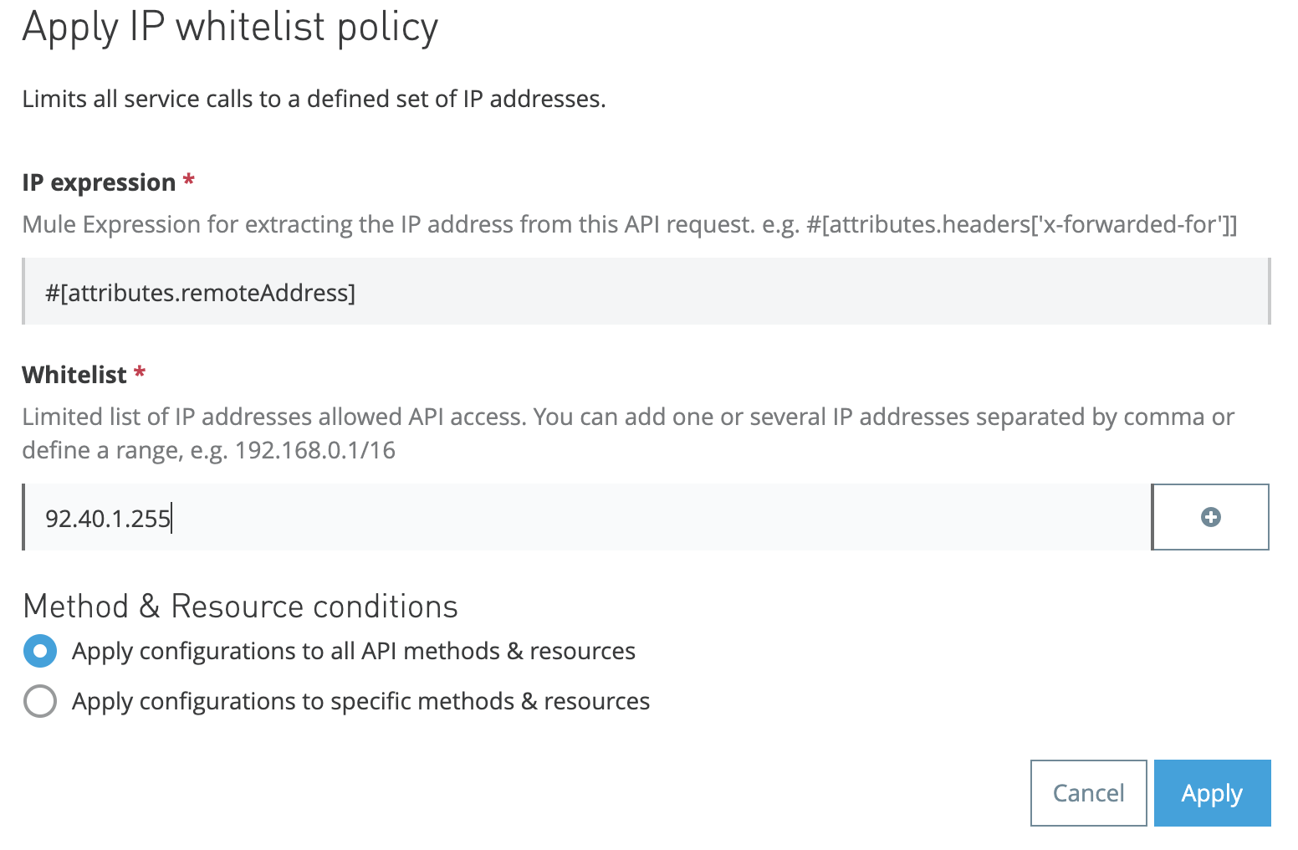The height and width of the screenshot is (850, 1298).
Task: Click the "Method & Resource conditions" heading
Action: pyautogui.click(x=240, y=607)
